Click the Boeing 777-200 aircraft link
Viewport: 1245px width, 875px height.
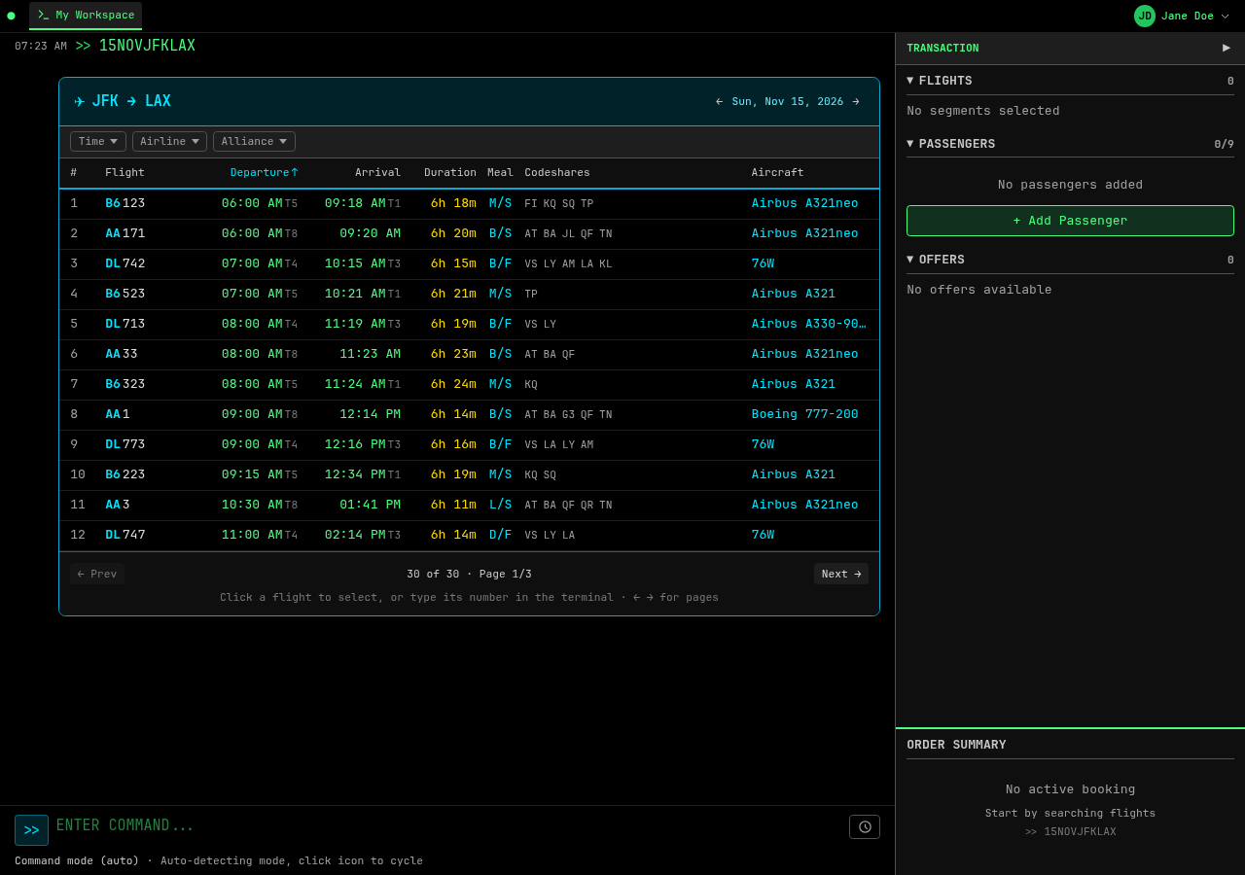(x=804, y=414)
